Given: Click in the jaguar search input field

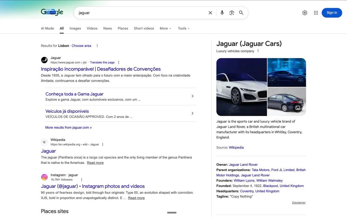Looking at the screenshot, I should point(142,13).
